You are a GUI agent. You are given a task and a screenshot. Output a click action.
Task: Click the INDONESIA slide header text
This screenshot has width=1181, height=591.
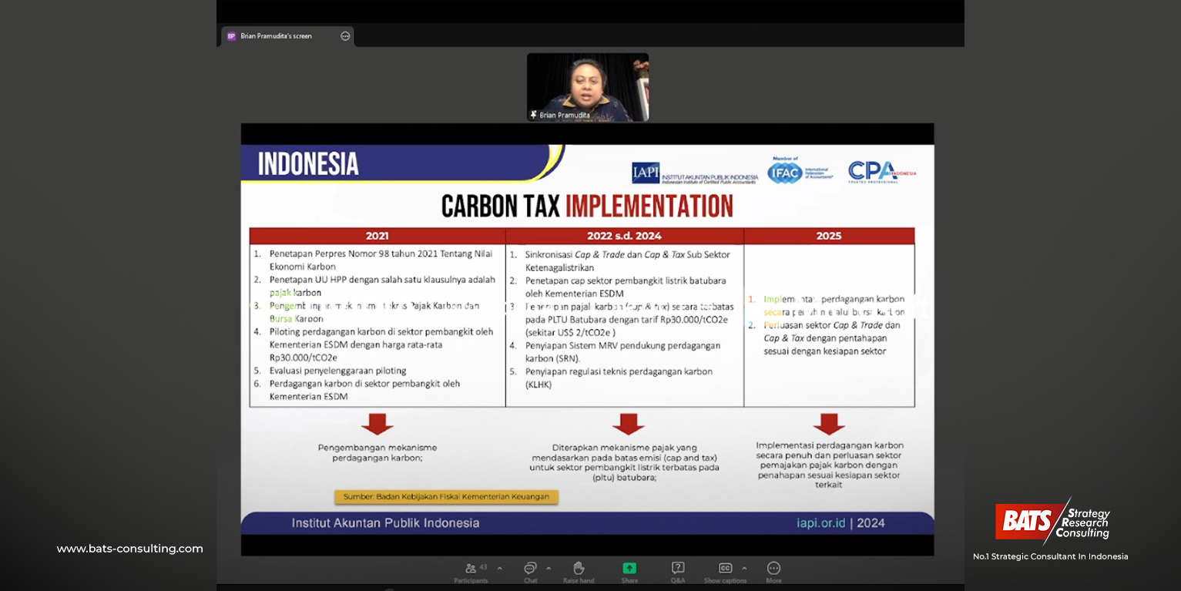tap(308, 164)
